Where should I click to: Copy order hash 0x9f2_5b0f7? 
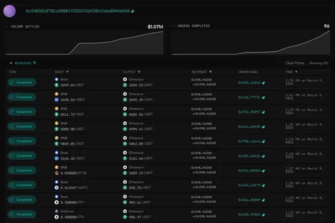pyautogui.click(x=264, y=112)
